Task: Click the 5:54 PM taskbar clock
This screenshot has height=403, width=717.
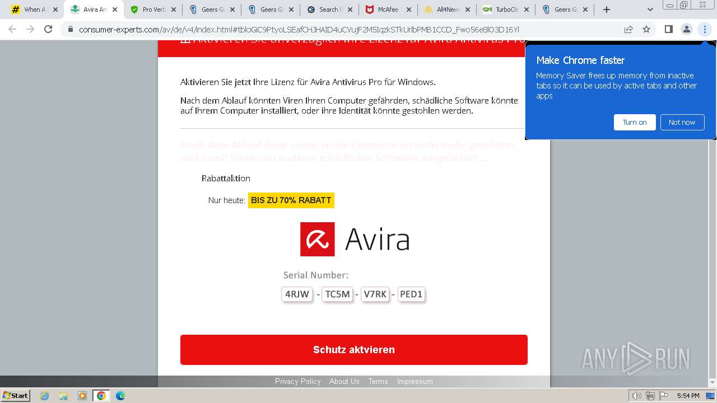Action: (x=688, y=396)
